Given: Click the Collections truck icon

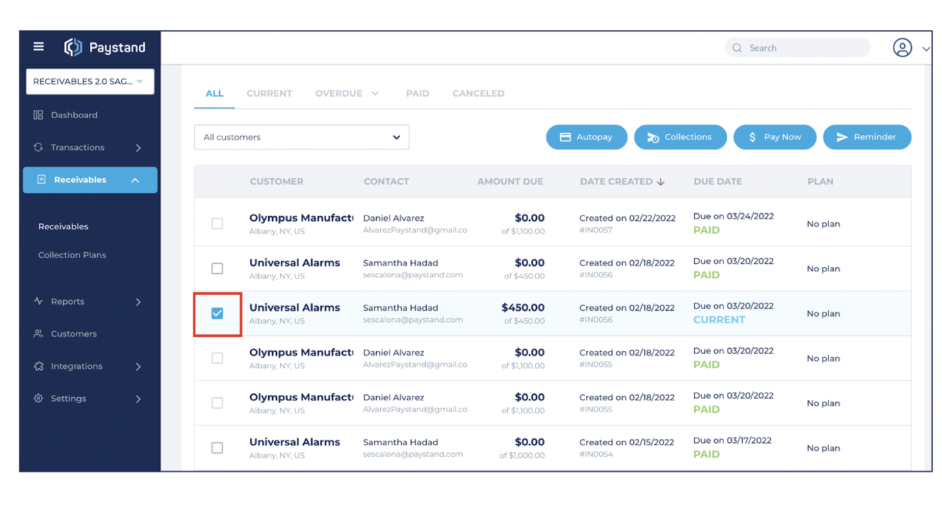Looking at the screenshot, I should point(653,138).
